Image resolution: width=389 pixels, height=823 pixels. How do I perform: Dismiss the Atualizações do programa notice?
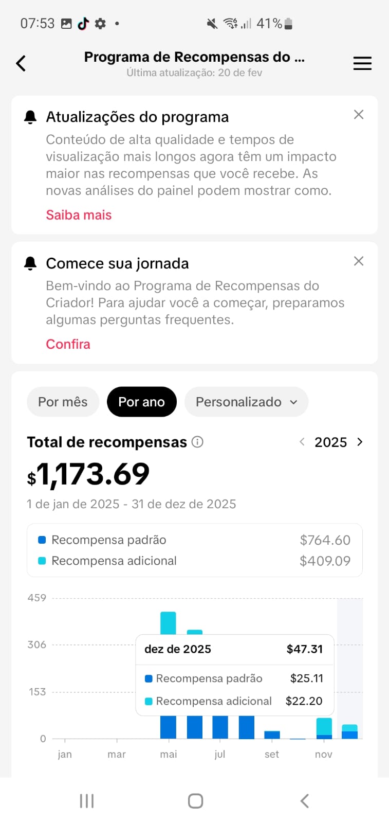coord(359,115)
